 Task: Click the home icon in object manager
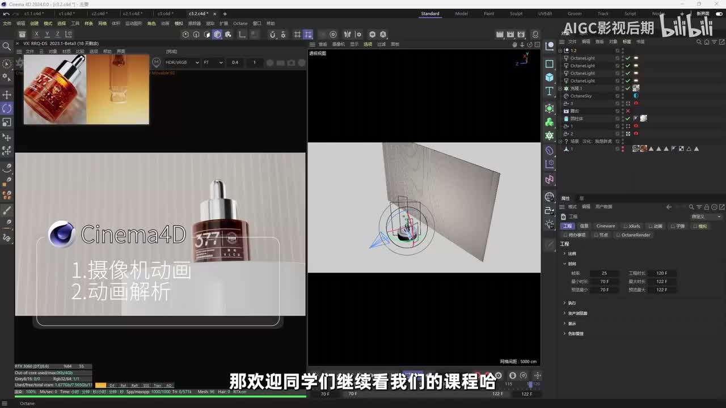[707, 41]
